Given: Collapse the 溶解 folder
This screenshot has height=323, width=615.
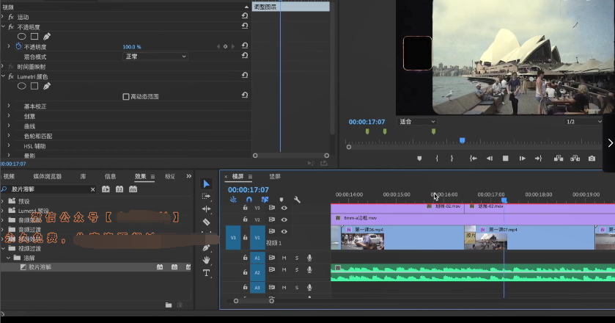Looking at the screenshot, I should click(x=9, y=258).
